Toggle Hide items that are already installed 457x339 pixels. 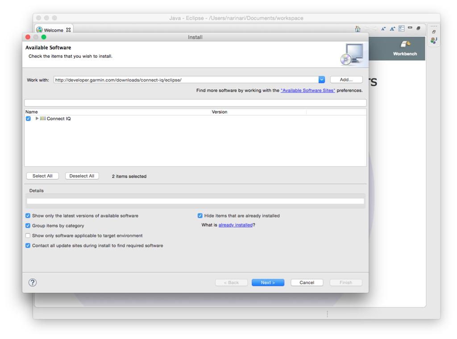(200, 216)
